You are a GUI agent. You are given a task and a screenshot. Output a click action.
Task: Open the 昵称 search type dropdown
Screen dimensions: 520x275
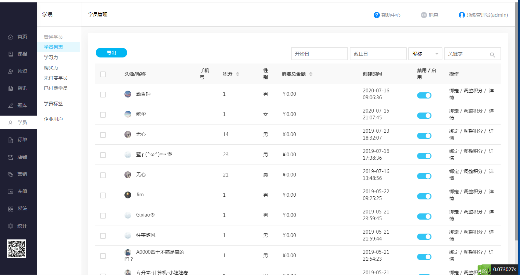tap(425, 54)
